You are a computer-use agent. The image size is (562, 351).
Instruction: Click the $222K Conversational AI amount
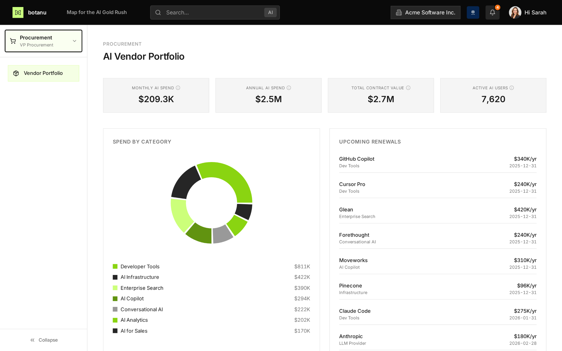302,309
